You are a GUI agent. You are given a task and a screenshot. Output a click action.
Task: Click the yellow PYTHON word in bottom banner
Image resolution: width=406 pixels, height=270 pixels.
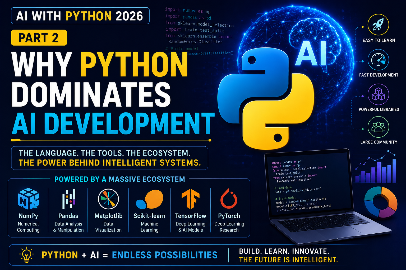pyautogui.click(x=60, y=255)
